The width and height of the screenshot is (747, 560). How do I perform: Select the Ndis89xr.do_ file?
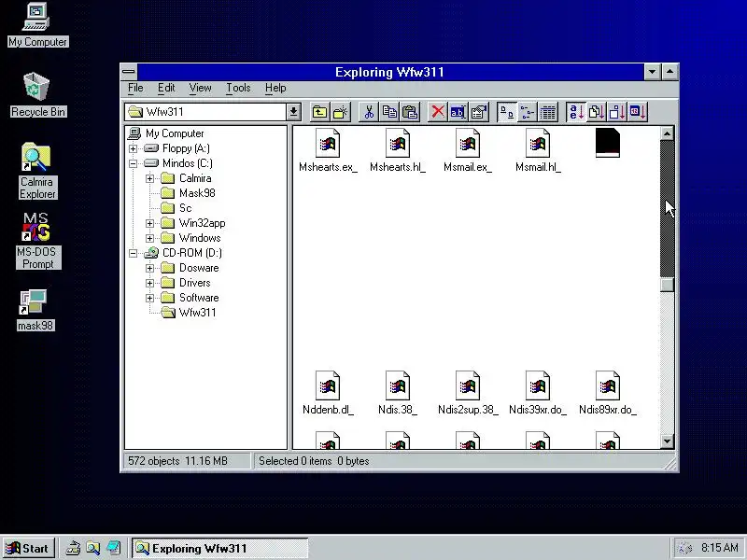(608, 393)
